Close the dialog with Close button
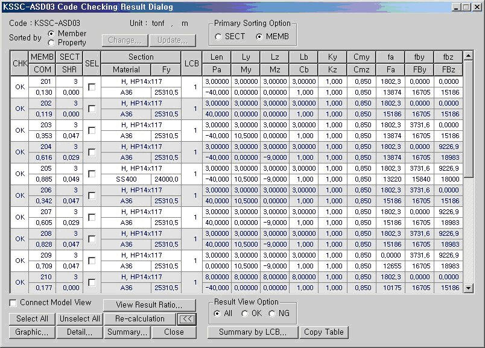The image size is (485, 348). tap(174, 332)
